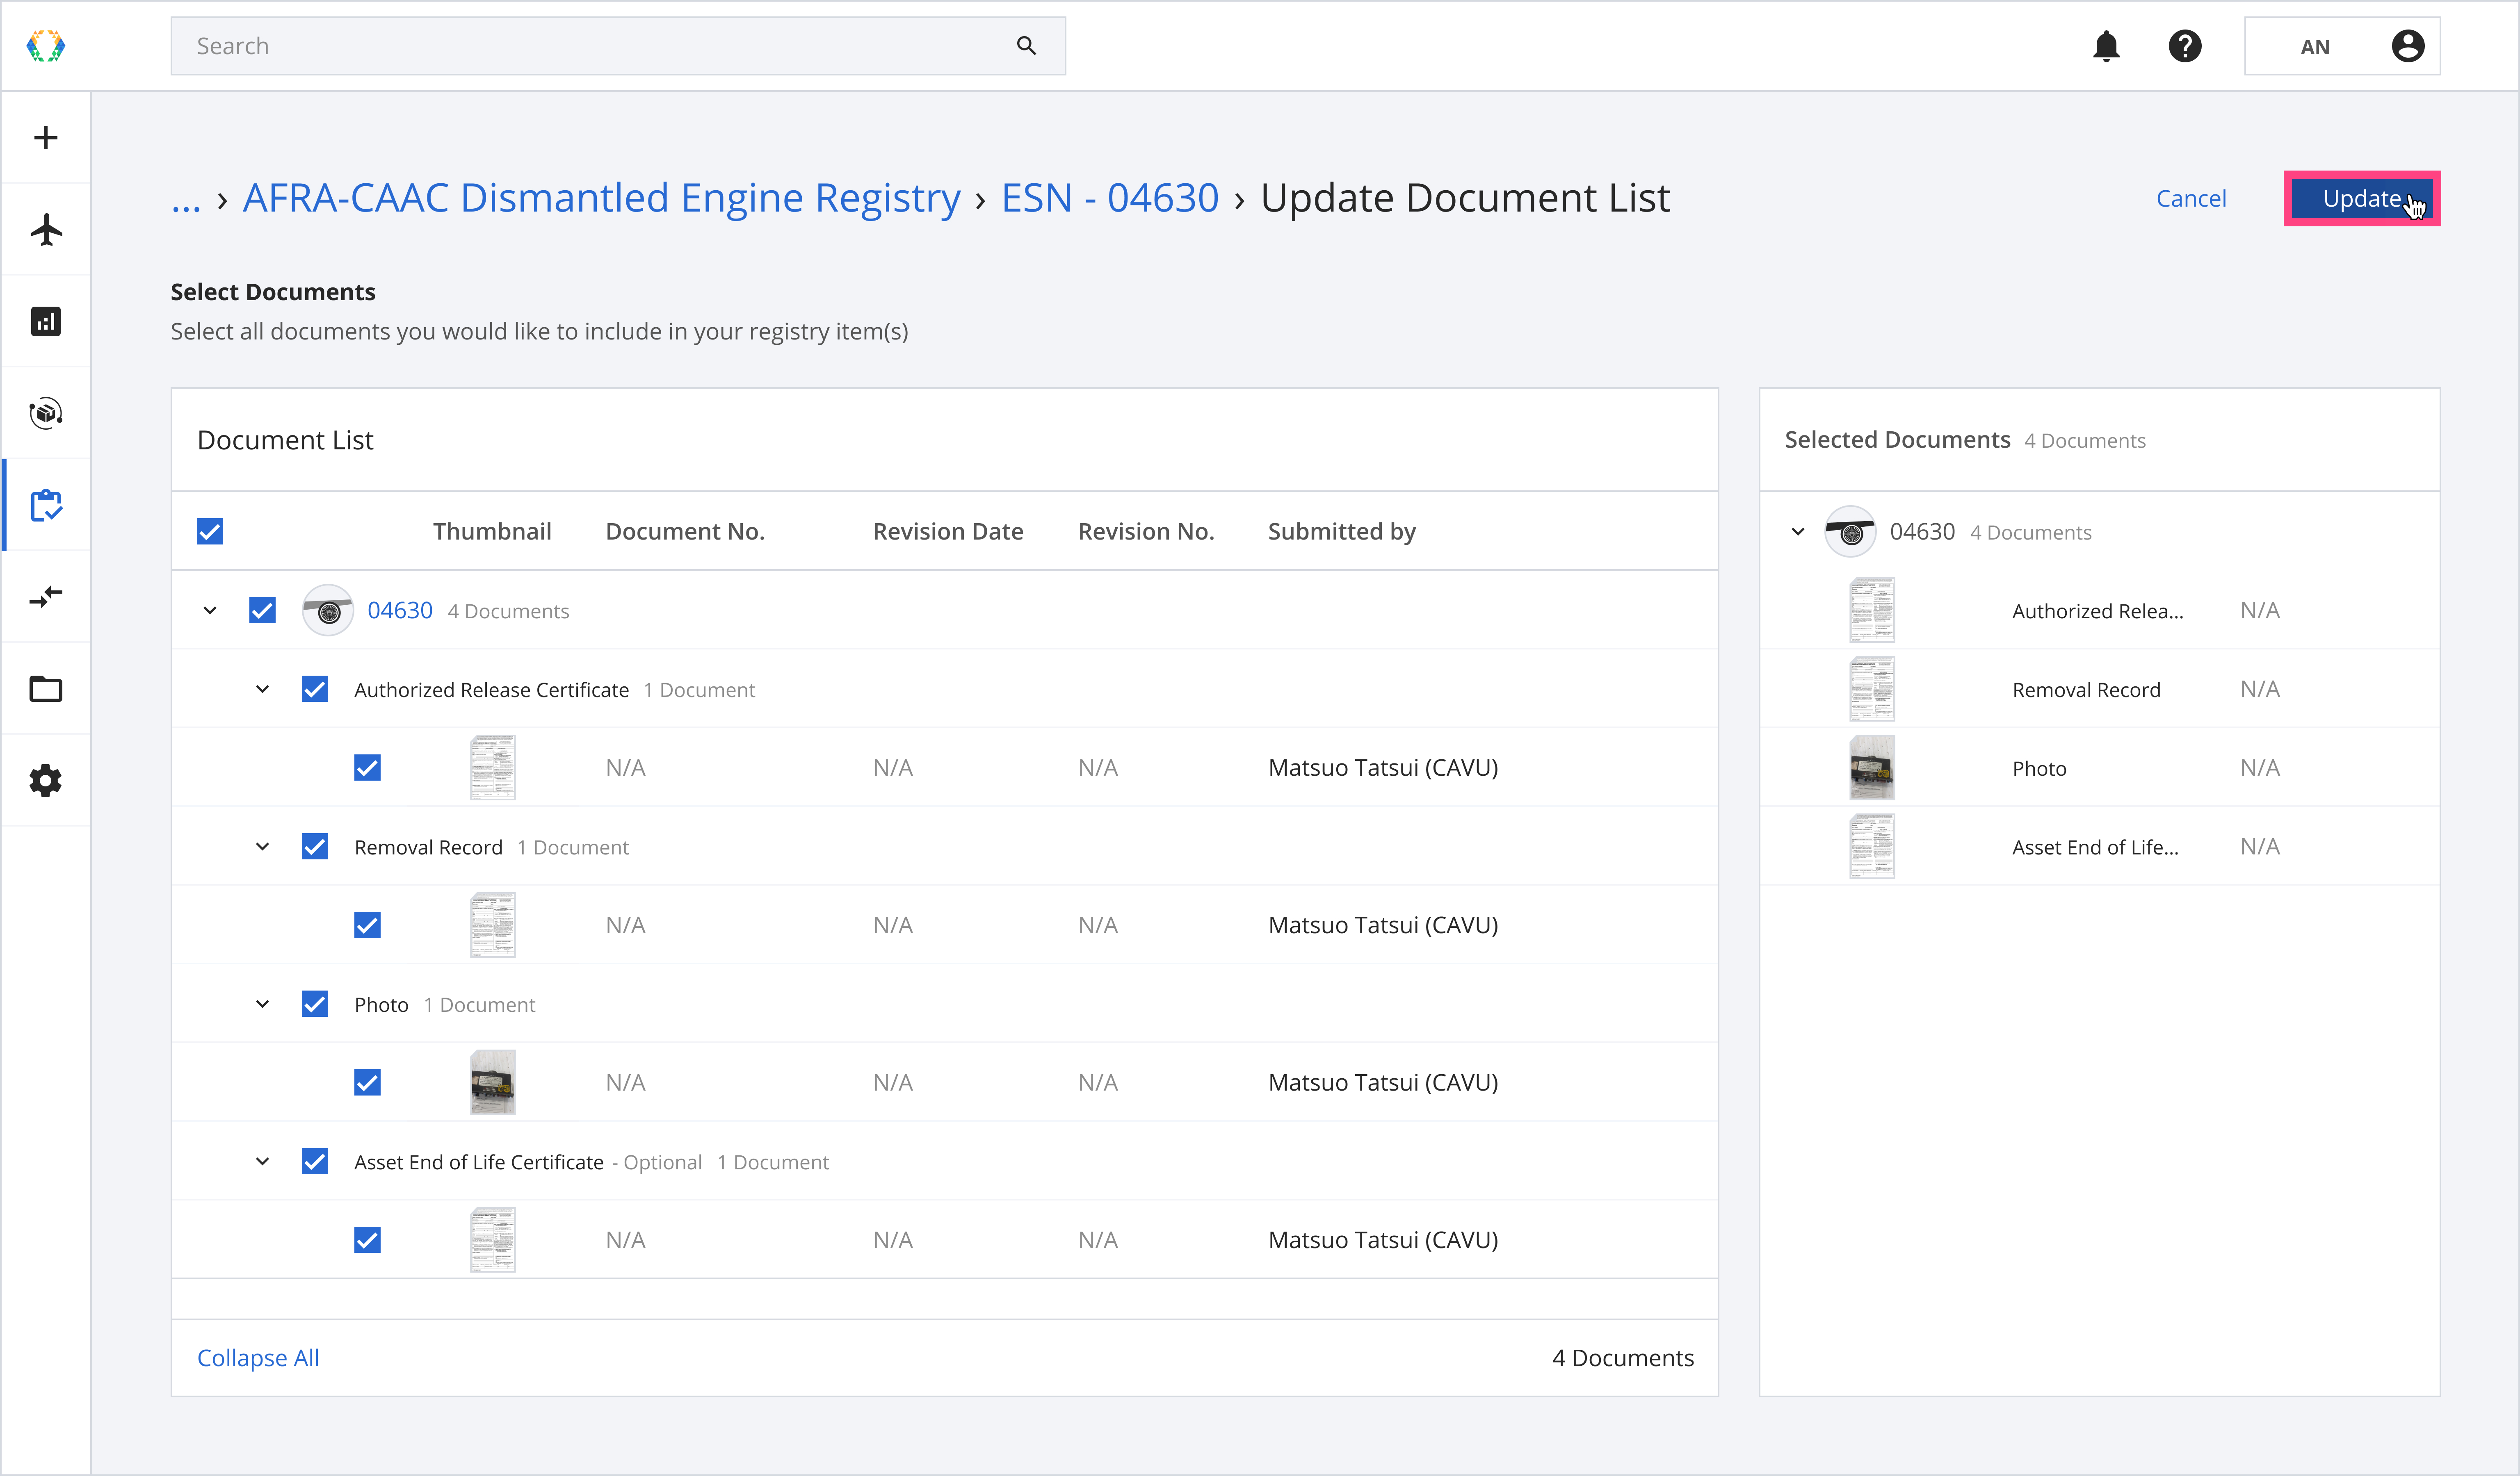Collapse 04630 in Selected Documents panel
Screen dimensions: 2520x1476
[x=1798, y=532]
